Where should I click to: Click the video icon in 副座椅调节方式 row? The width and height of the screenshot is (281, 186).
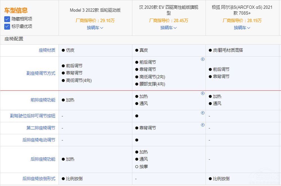tap(203, 59)
